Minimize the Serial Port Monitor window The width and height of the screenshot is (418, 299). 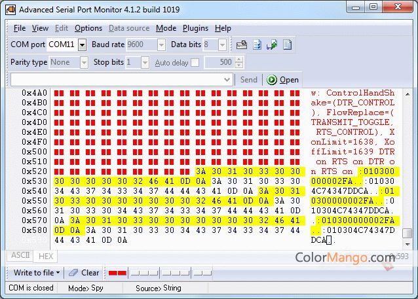[x=356, y=7]
